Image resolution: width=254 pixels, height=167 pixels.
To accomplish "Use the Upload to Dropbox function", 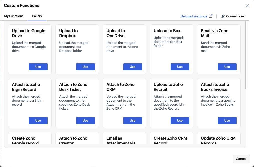I will (85, 67).
